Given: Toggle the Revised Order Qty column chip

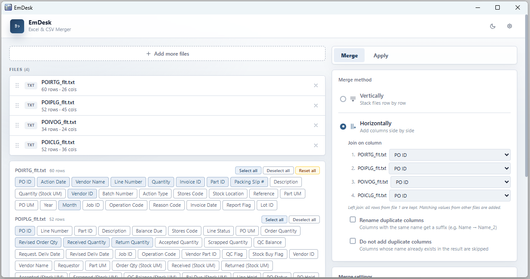Looking at the screenshot, I should click(x=38, y=242).
